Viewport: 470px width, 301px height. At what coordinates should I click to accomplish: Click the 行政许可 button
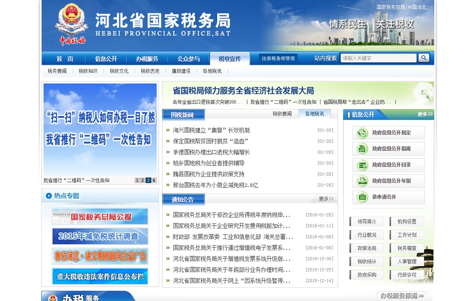pyautogui.click(x=407, y=275)
